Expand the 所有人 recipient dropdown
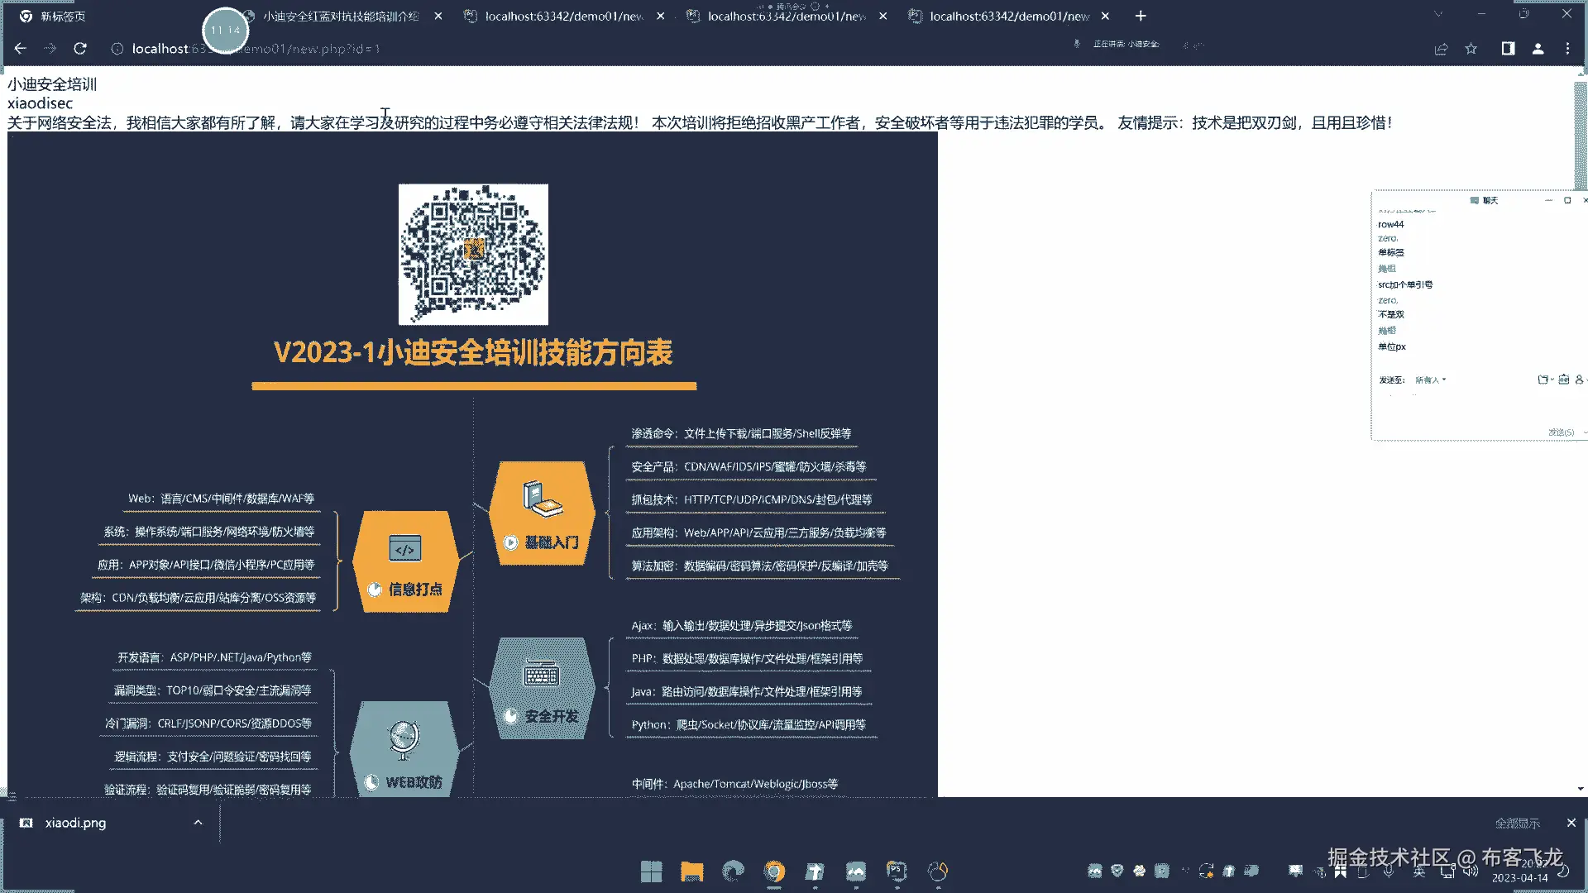Screen dimensions: 1588x893 click(x=1430, y=380)
